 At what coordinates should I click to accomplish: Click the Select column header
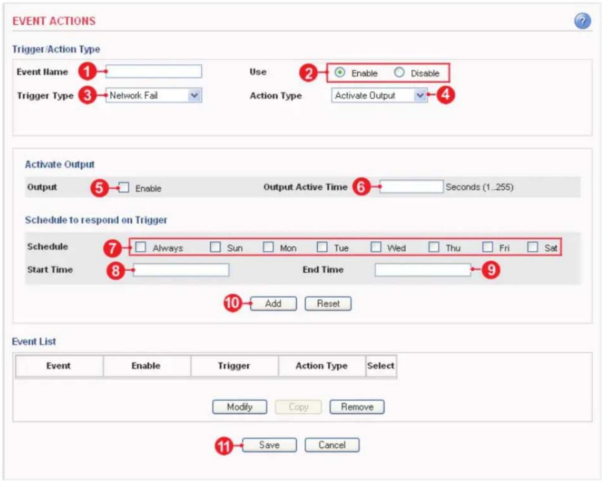coord(381,366)
